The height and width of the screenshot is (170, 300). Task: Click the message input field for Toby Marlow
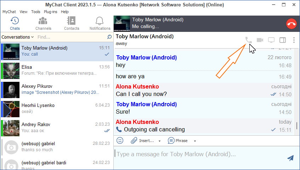coord(199,154)
